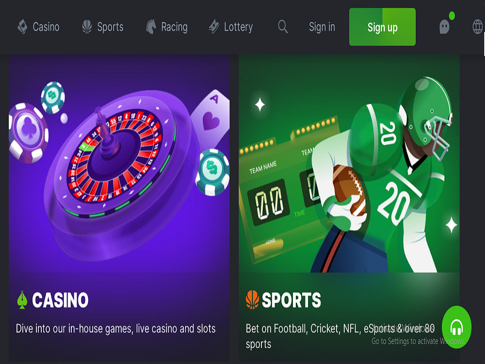Click the green Sign up button
Image resolution: width=485 pixels, height=364 pixels.
382,27
